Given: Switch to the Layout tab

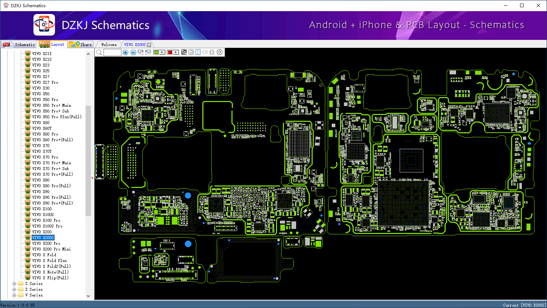Looking at the screenshot, I should pyautogui.click(x=52, y=44).
